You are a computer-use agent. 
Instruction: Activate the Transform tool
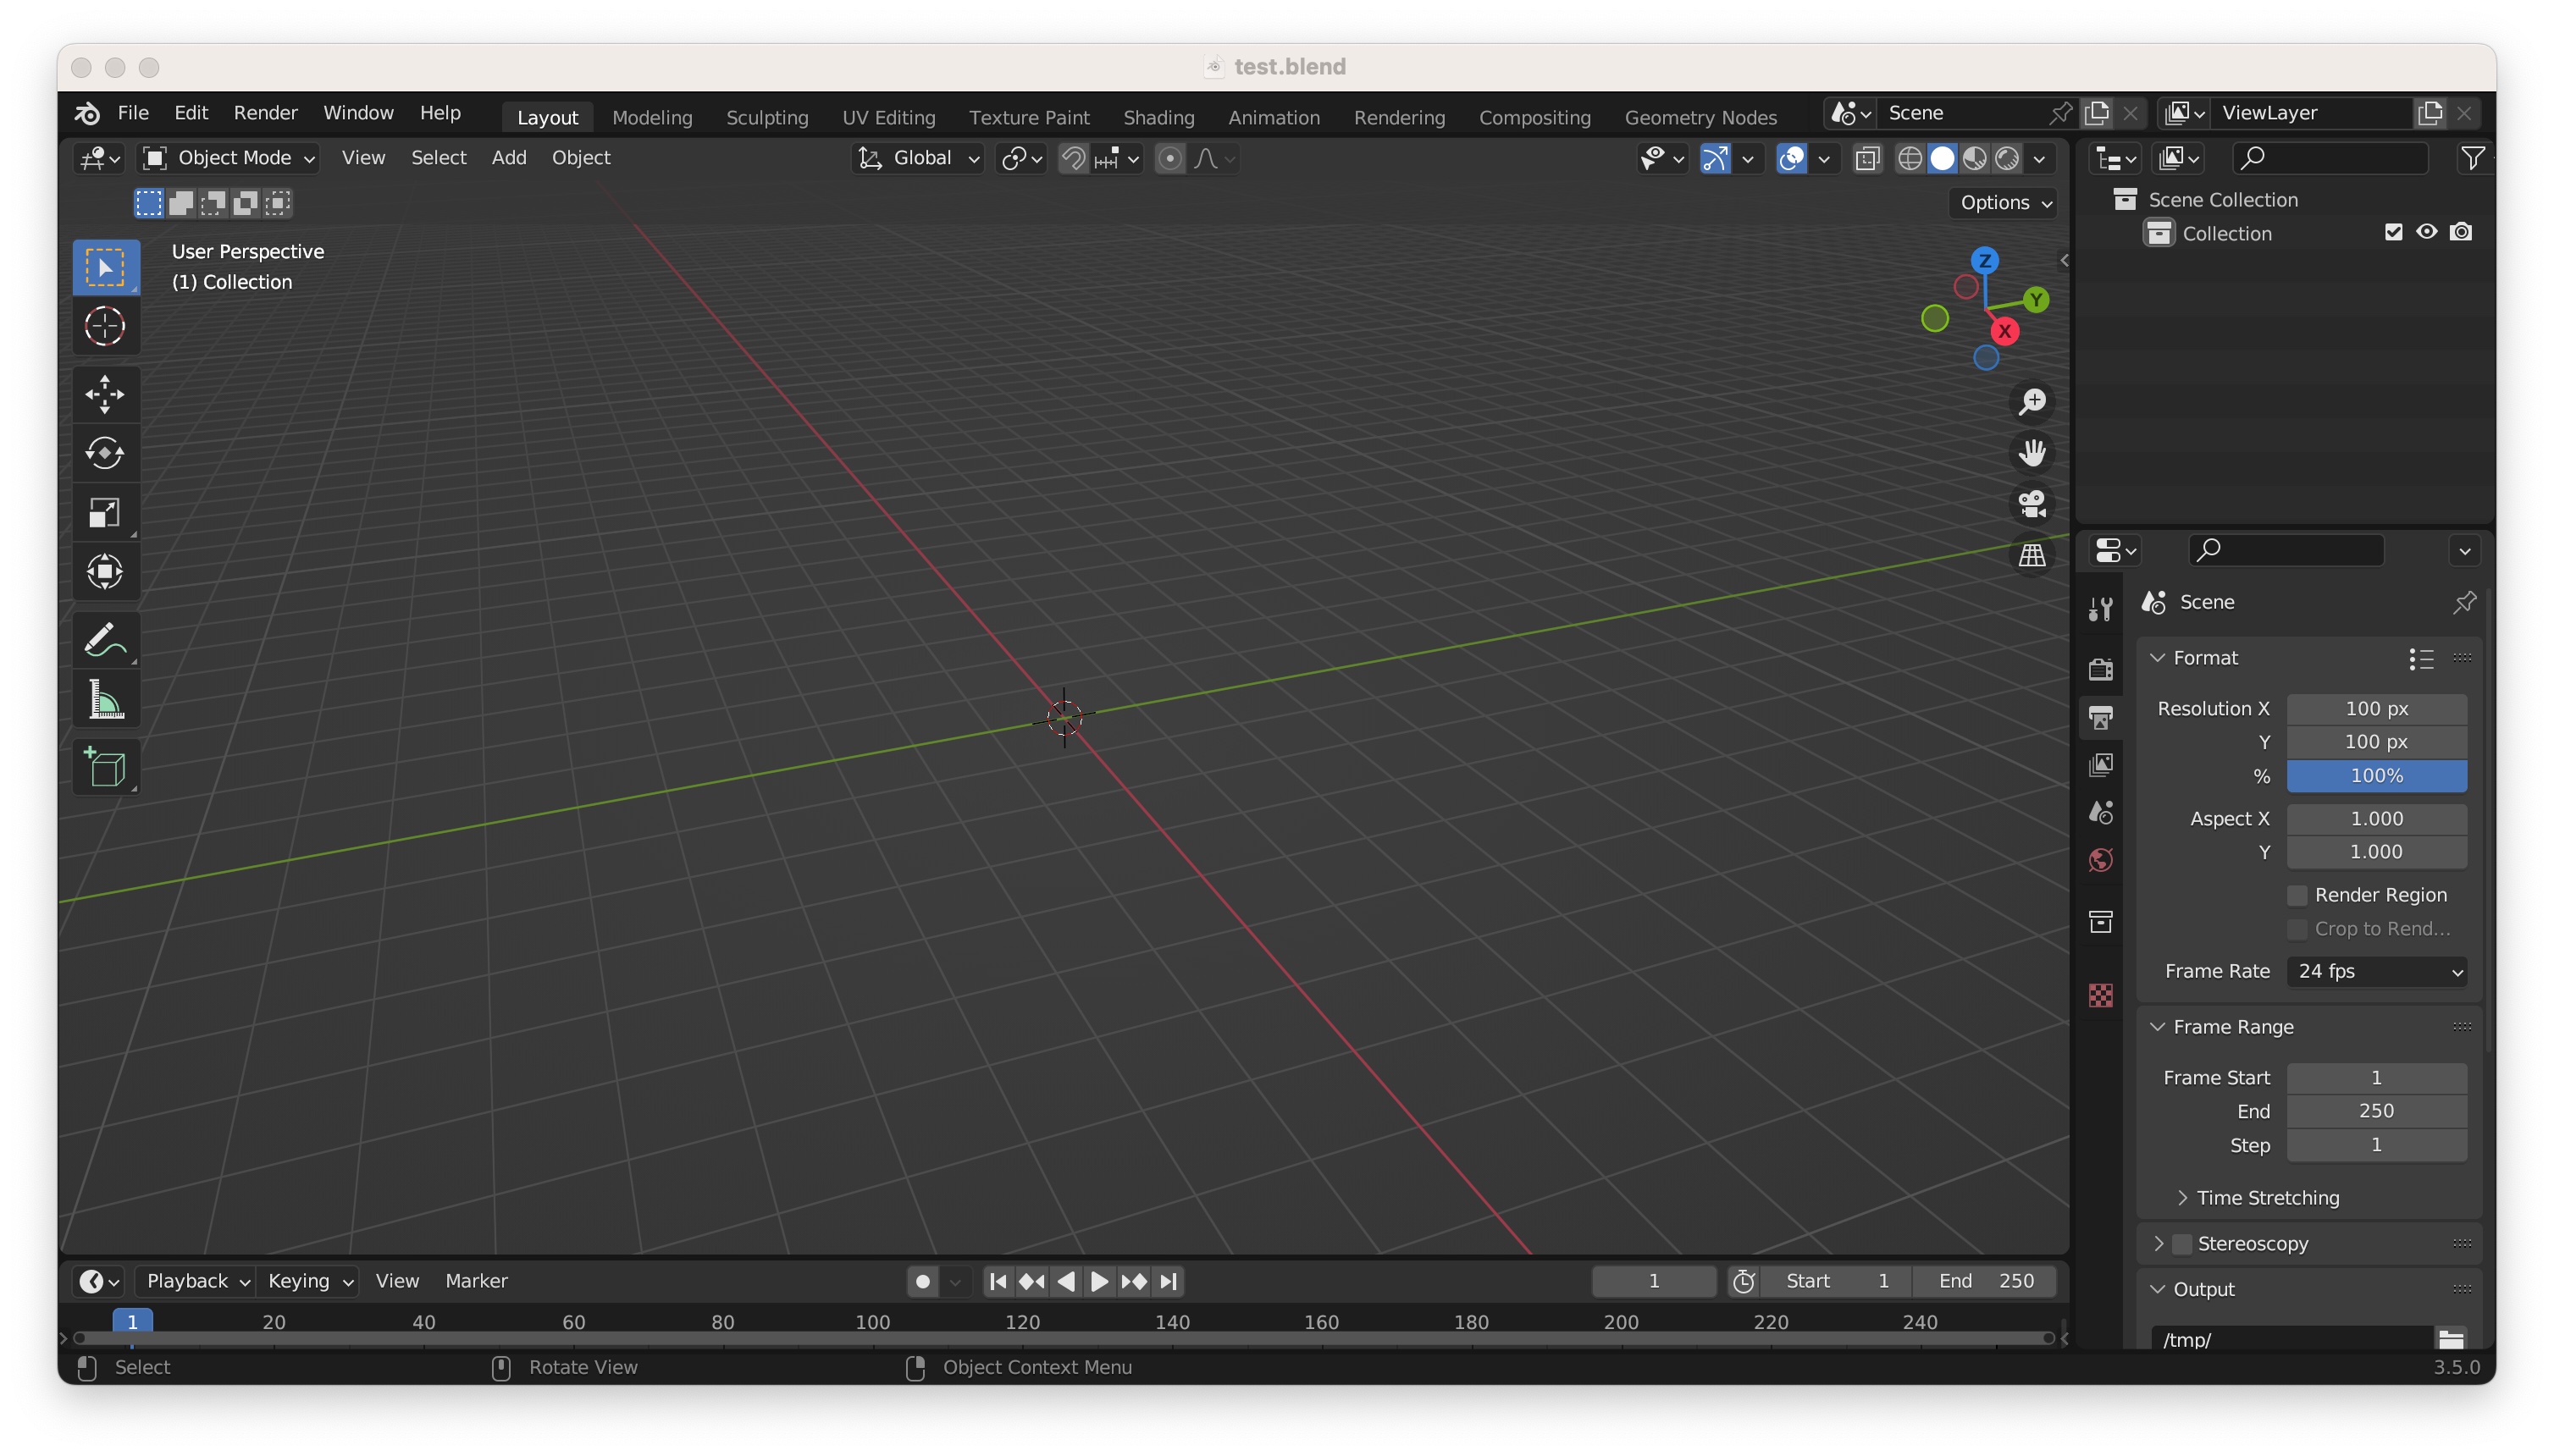point(105,572)
